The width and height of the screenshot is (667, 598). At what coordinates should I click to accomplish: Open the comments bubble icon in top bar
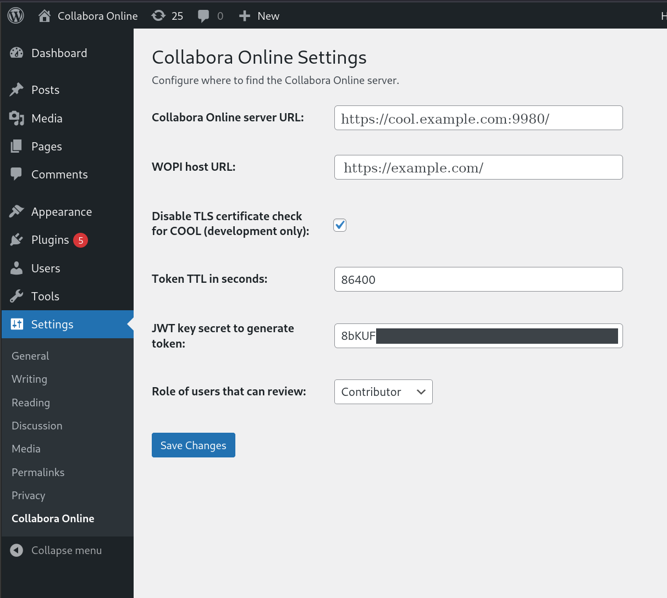pos(203,16)
